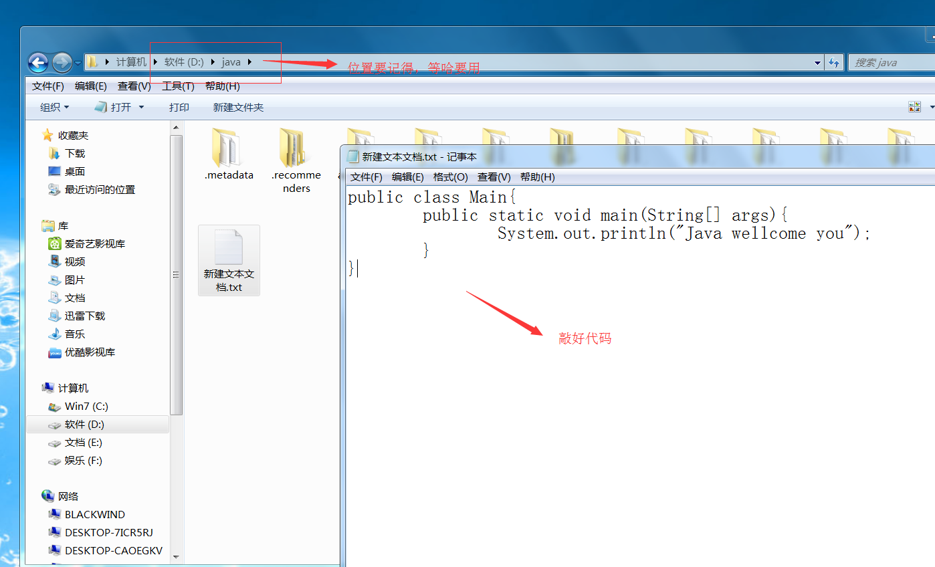This screenshot has height=567, width=935.
Task: Click the address bar refresh button
Action: (834, 63)
